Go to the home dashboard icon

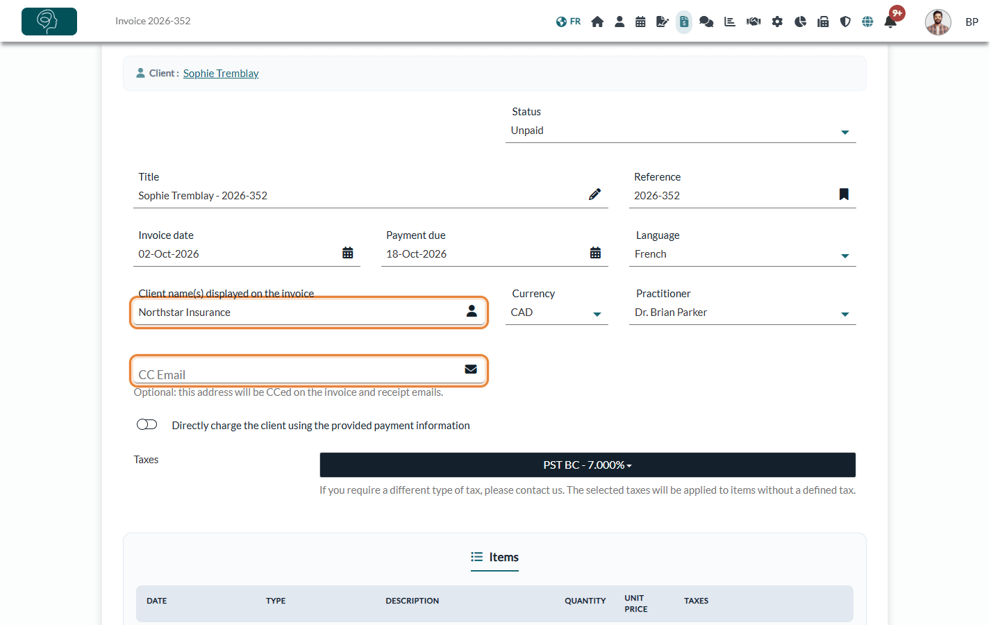click(597, 22)
